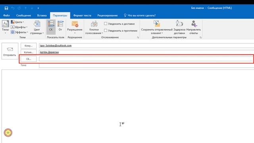Expand the Шрифты theme fonts dropdown
254x143 pixels.
tap(19, 27)
